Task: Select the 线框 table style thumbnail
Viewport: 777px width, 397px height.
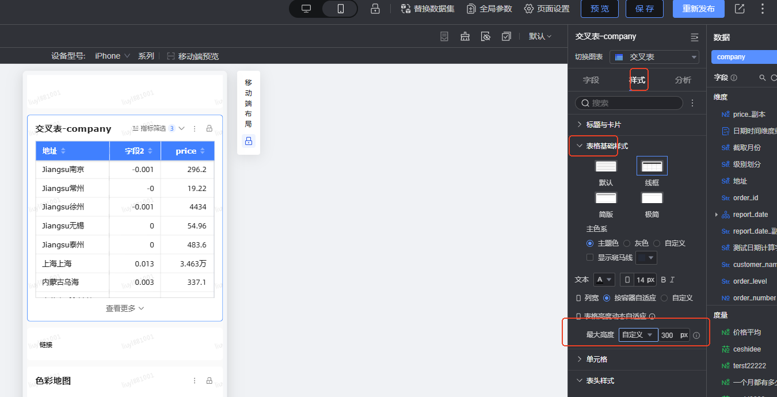Action: click(x=652, y=166)
